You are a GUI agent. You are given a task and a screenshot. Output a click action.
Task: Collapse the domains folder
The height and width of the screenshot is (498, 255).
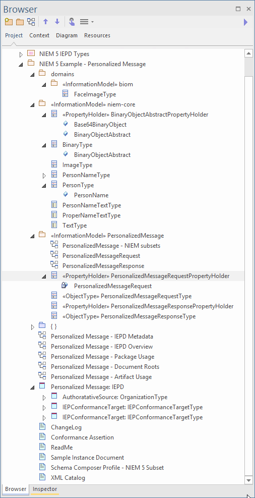coord(33,75)
